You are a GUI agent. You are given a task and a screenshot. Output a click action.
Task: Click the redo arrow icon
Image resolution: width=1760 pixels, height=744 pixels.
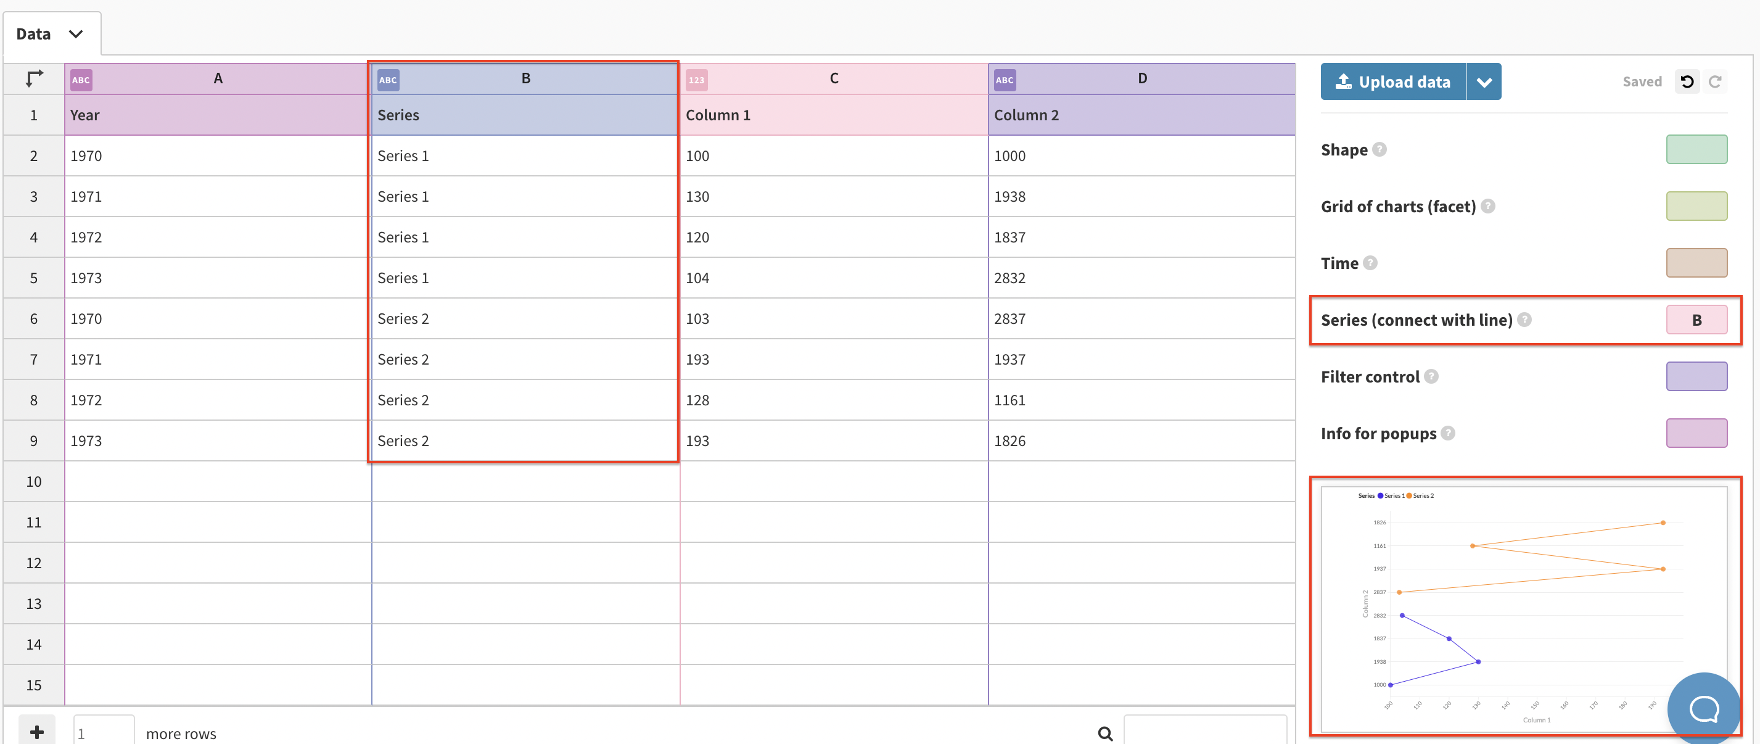(x=1717, y=81)
